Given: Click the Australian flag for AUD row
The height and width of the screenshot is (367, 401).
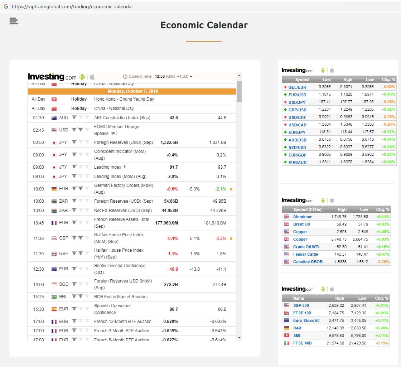Looking at the screenshot, I should pos(54,118).
